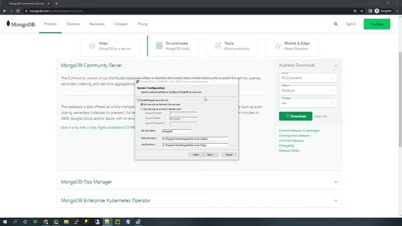The image size is (402, 226).
Task: Switch to the Mobile & Edge tab
Action: 292,46
